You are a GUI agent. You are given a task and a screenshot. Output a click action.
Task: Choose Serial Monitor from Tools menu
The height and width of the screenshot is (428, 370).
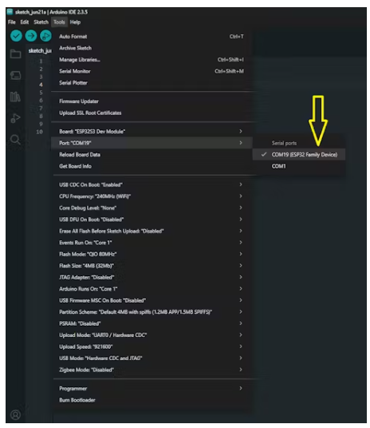[x=152, y=71]
